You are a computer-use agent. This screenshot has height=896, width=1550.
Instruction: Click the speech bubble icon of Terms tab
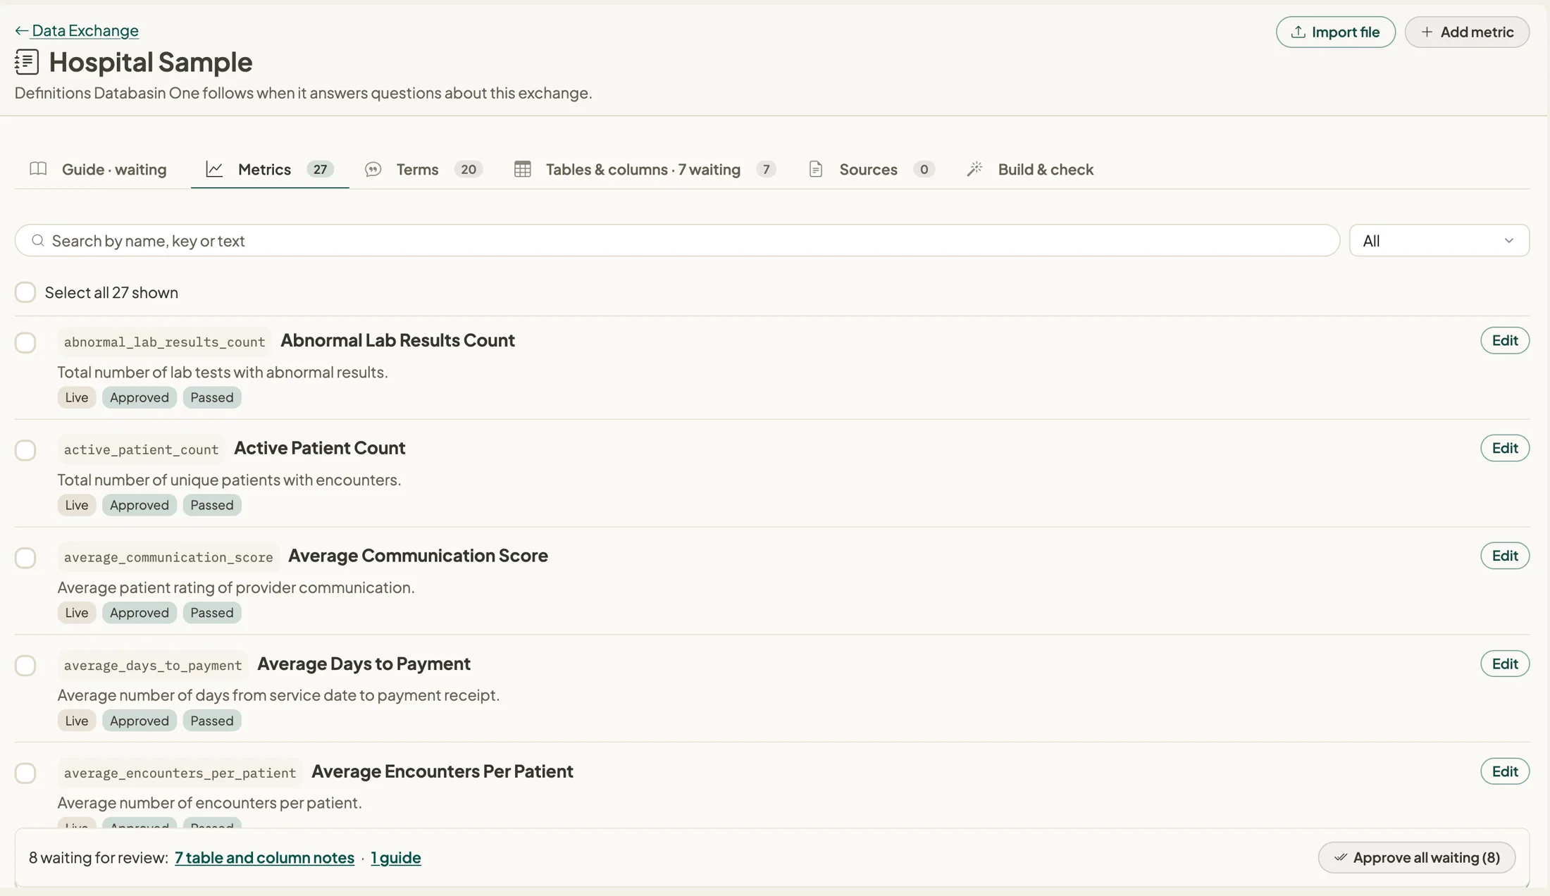[373, 169]
